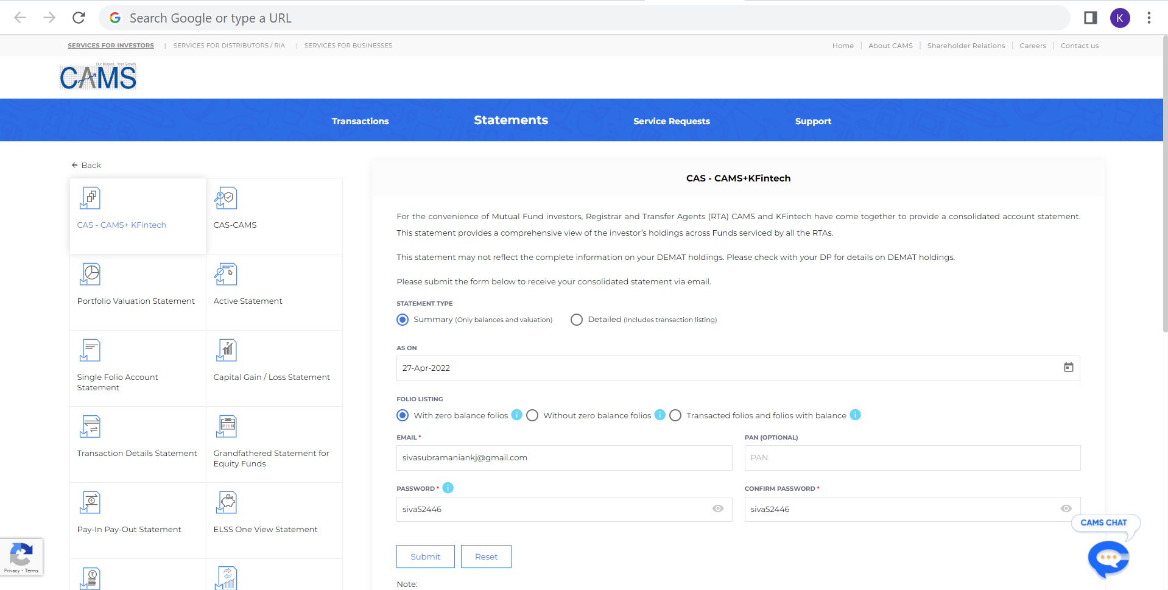
Task: Choose With zero balance folios option
Action: (403, 415)
